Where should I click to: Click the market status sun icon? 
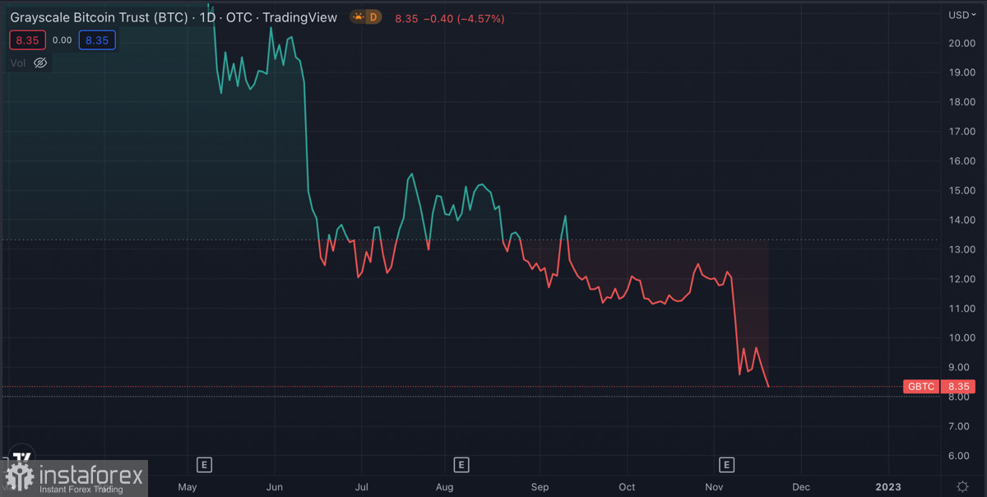[359, 17]
